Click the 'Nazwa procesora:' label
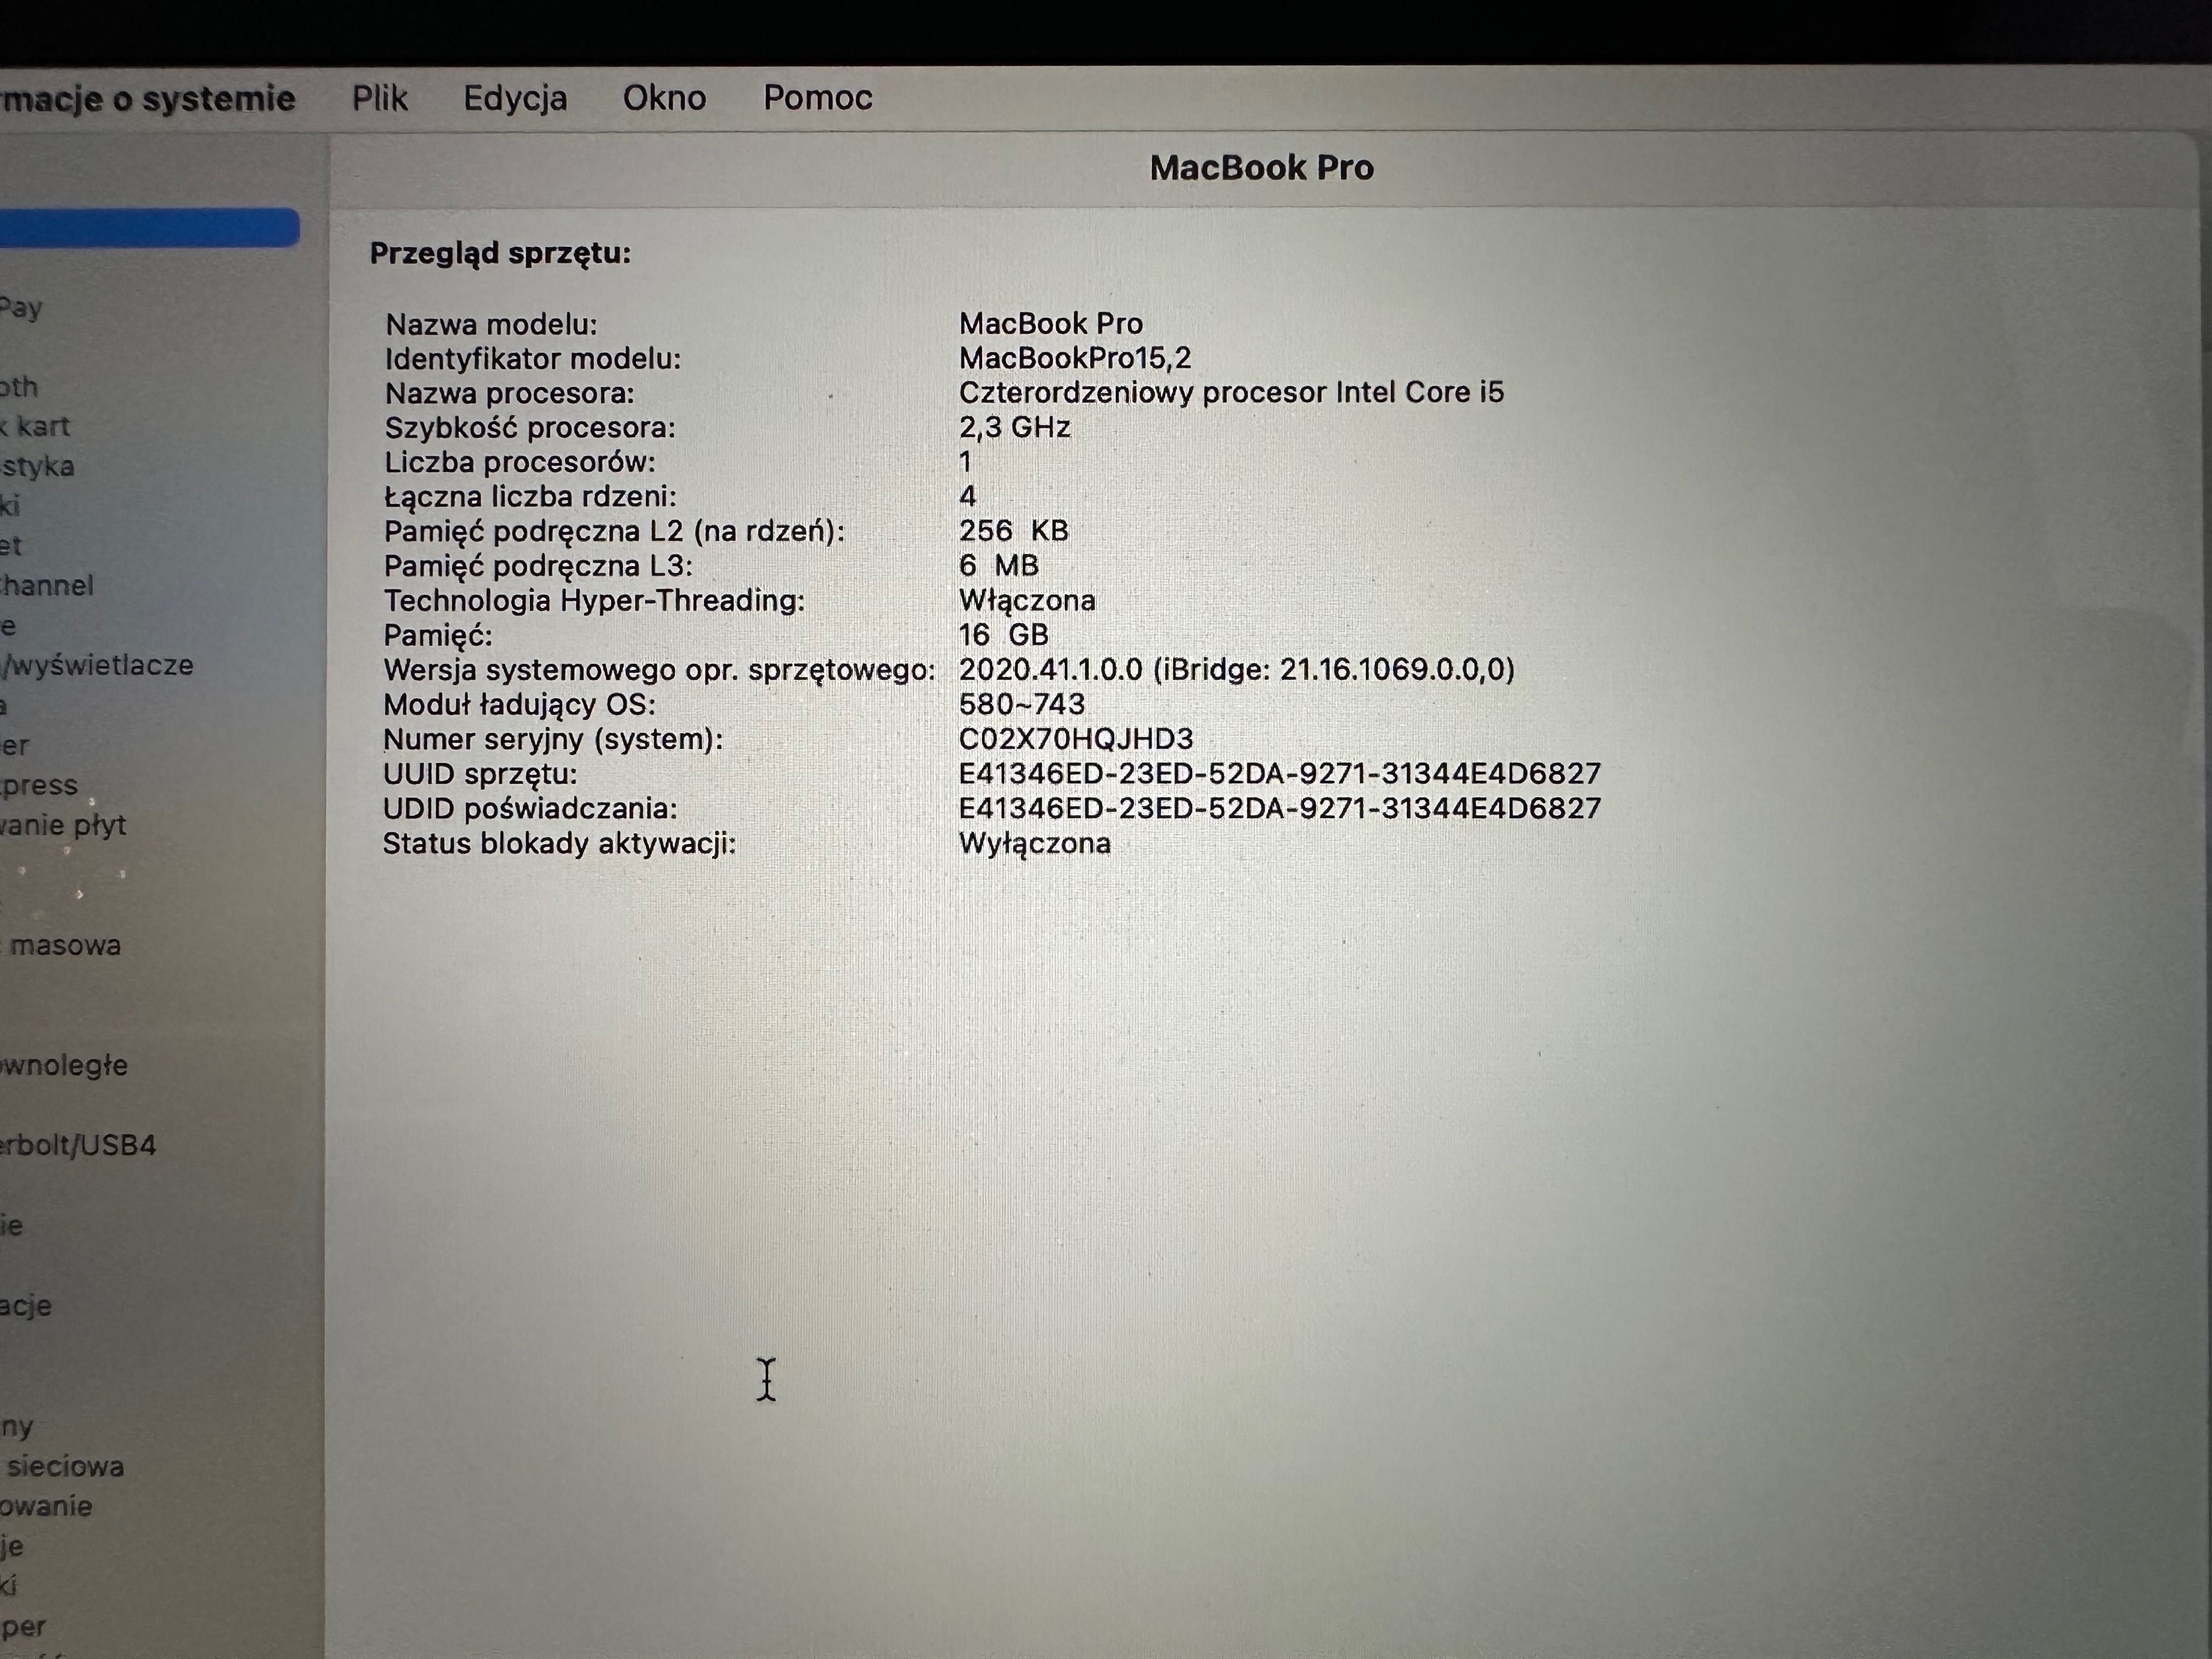 coord(510,393)
